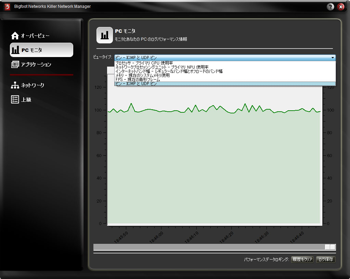Choose highlighted ピン - ICMP と UDP ピン list option
Image resolution: width=350 pixels, height=279 pixels.
pyautogui.click(x=225, y=84)
